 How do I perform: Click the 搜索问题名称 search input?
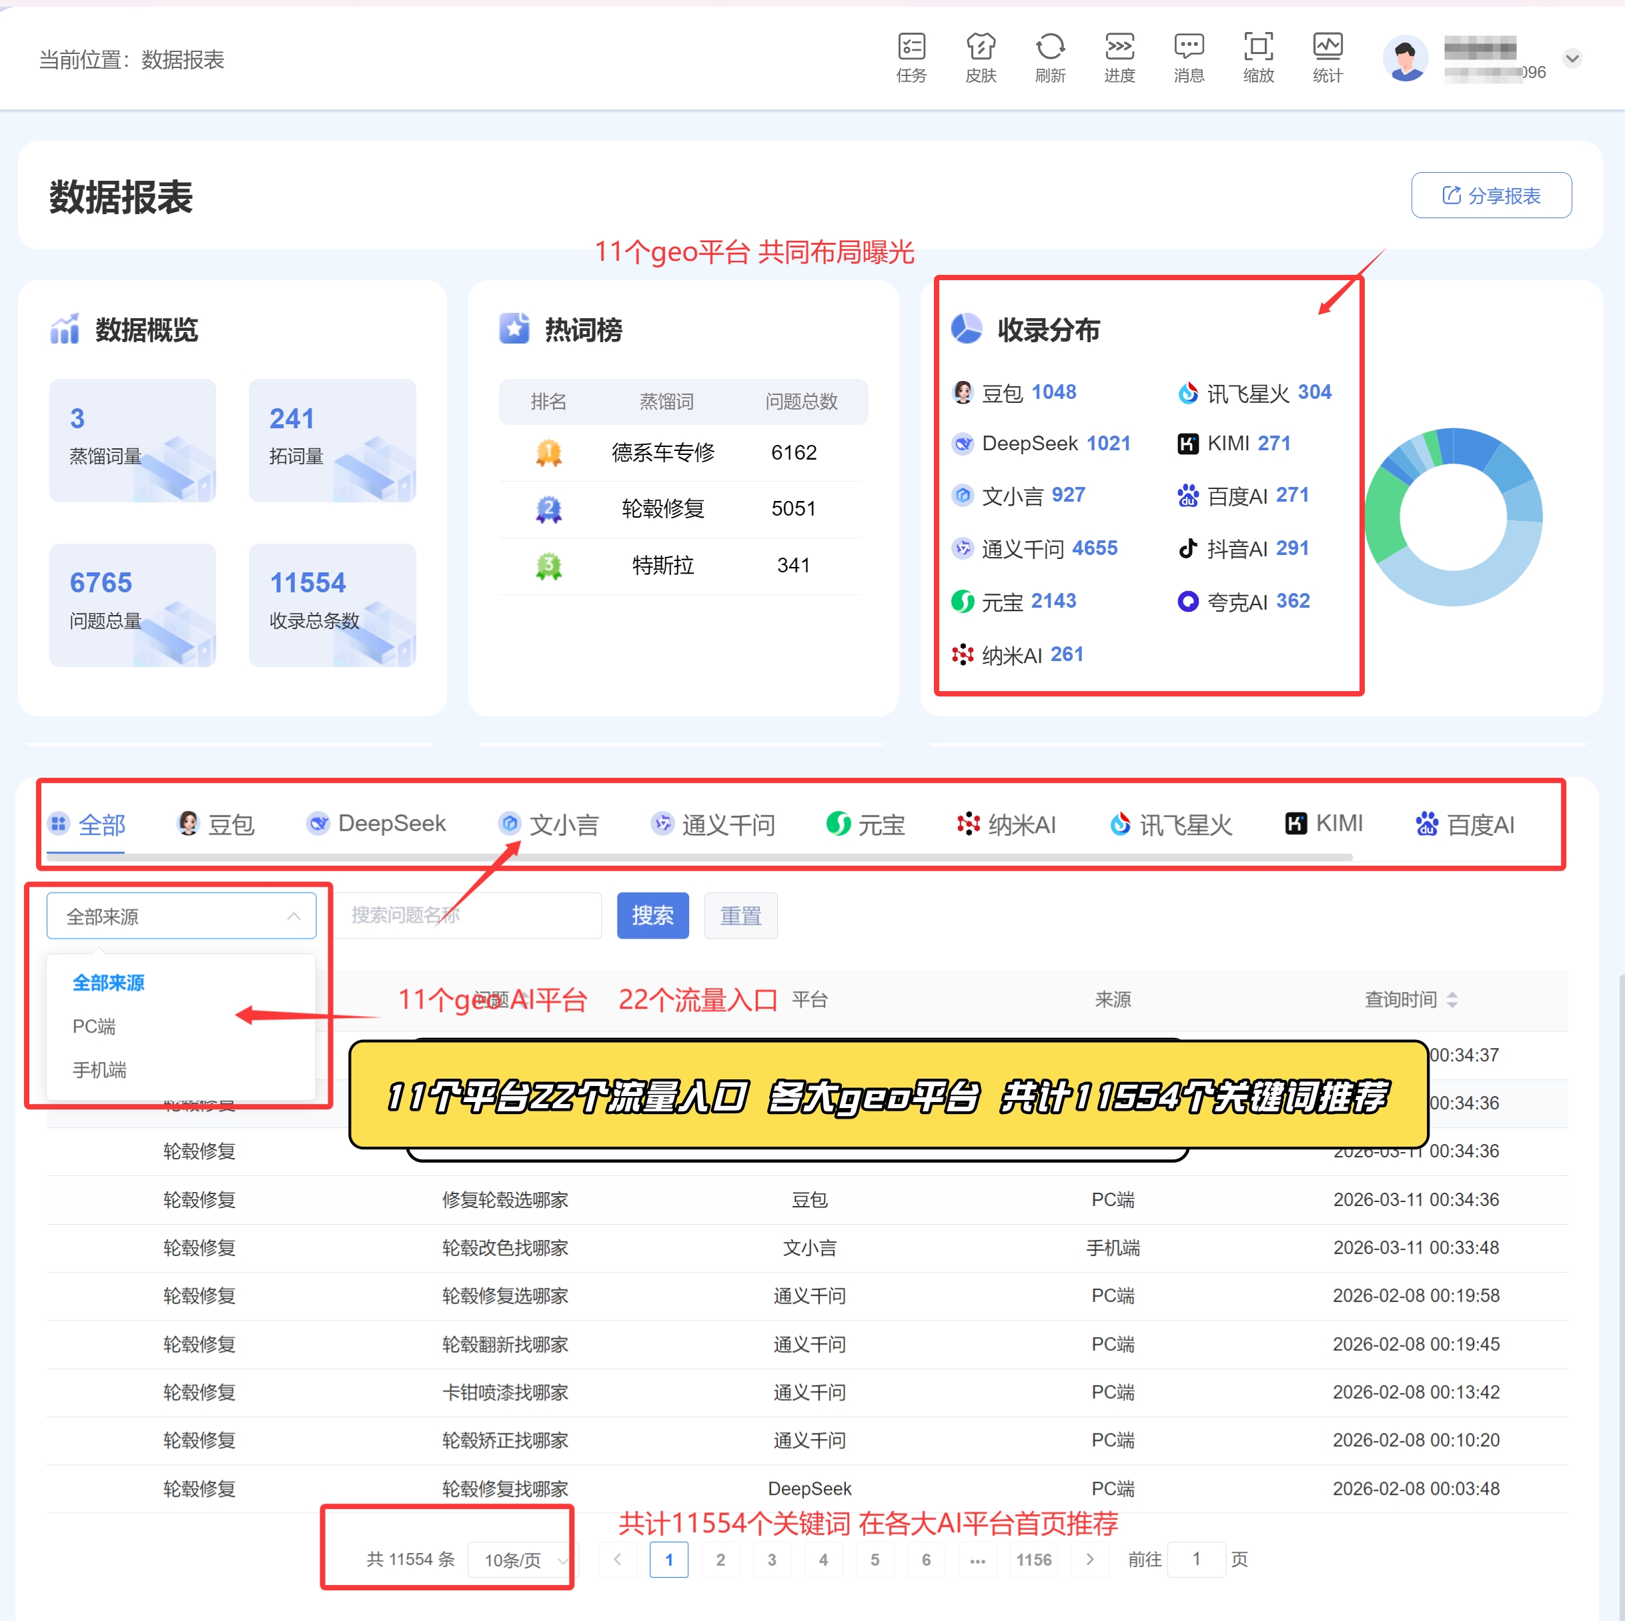coord(468,915)
